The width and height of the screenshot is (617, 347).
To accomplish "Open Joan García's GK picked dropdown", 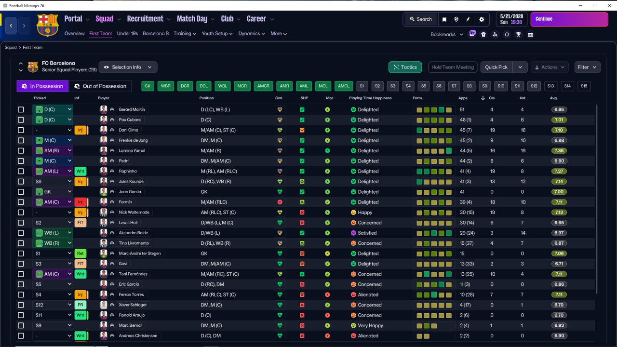I will pos(53,192).
